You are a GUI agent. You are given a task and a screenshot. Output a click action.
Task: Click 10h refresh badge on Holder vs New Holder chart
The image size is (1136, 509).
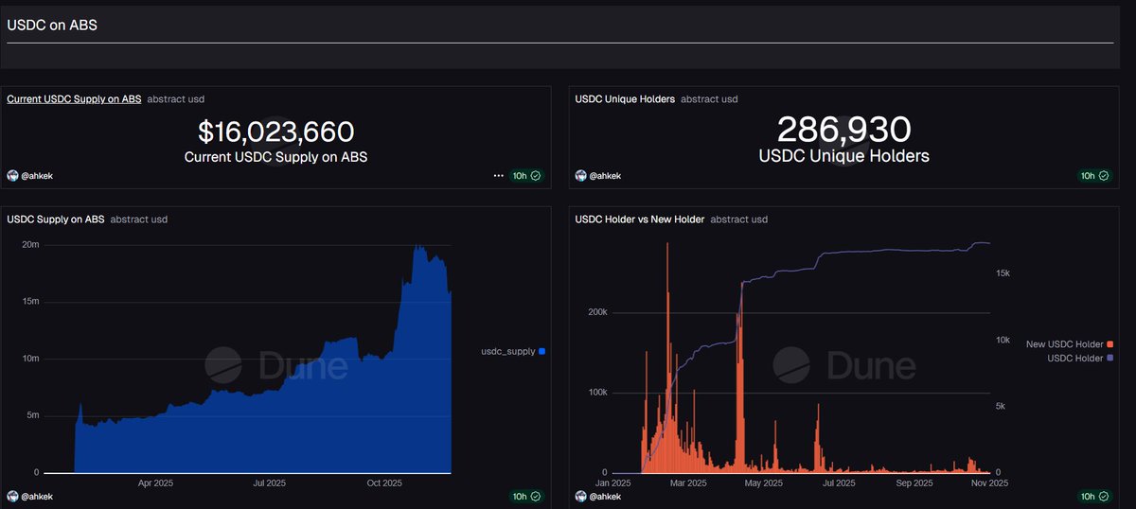pyautogui.click(x=1095, y=496)
